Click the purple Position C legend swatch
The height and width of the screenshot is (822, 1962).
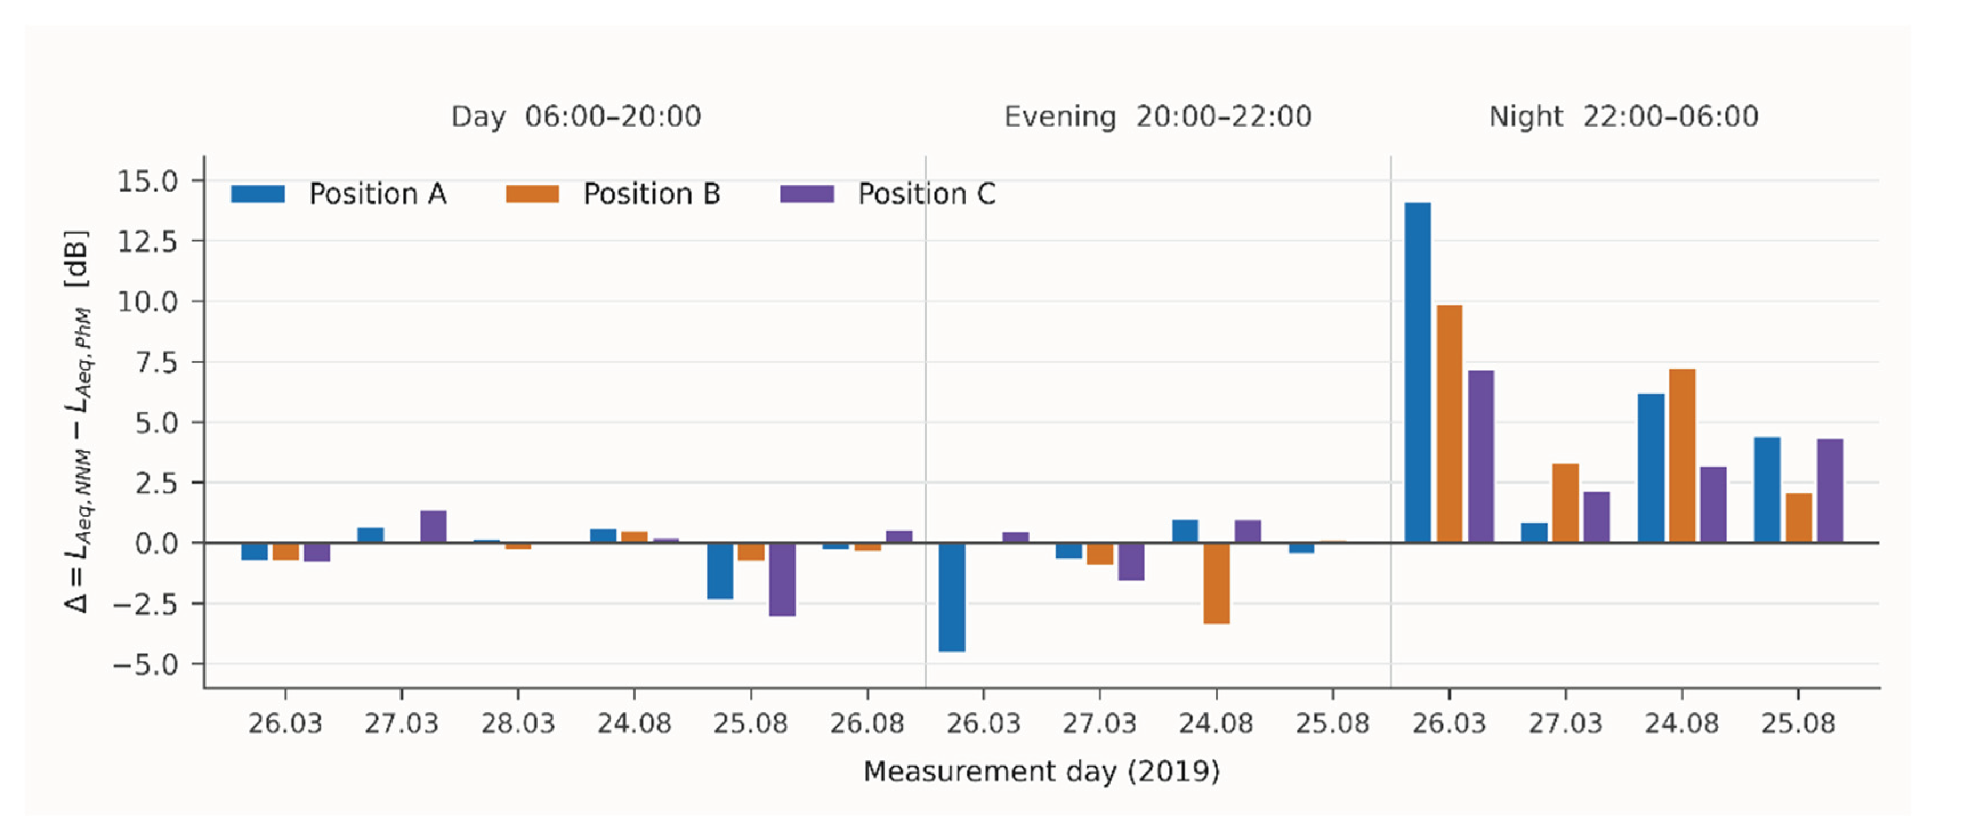808,194
